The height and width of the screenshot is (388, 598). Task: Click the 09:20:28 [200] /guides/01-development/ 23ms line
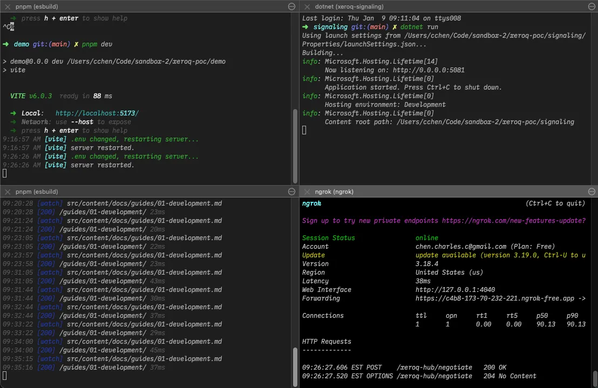click(84, 212)
